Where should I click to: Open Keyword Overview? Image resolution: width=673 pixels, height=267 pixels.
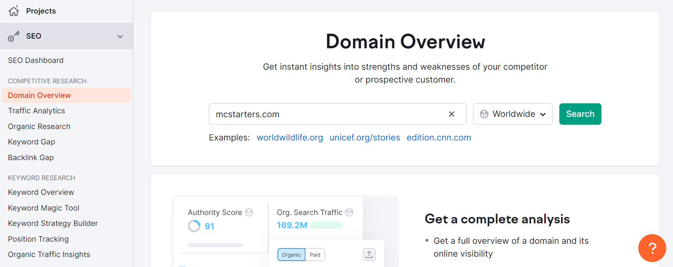(x=41, y=192)
